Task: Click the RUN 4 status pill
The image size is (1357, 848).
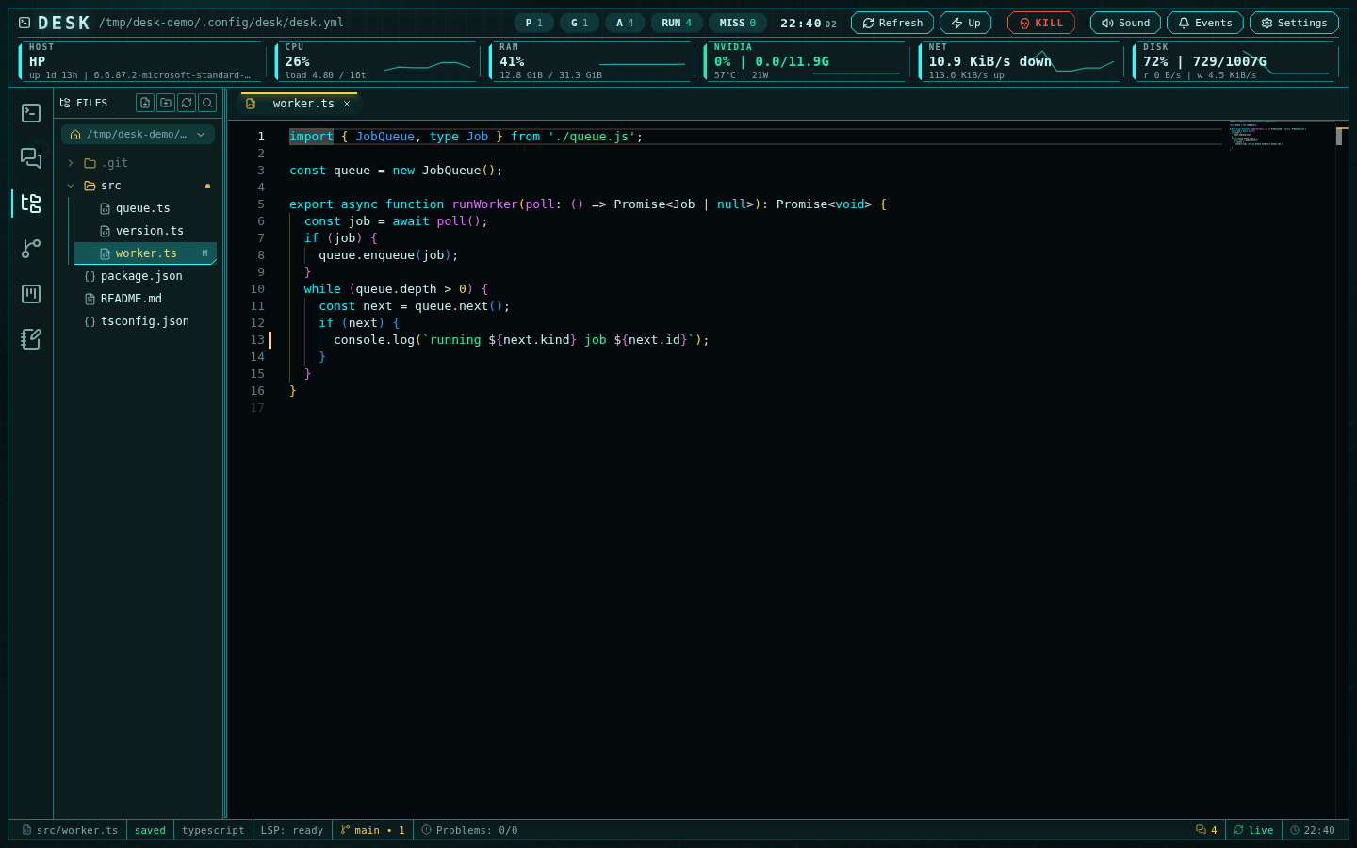Action: [x=677, y=23]
